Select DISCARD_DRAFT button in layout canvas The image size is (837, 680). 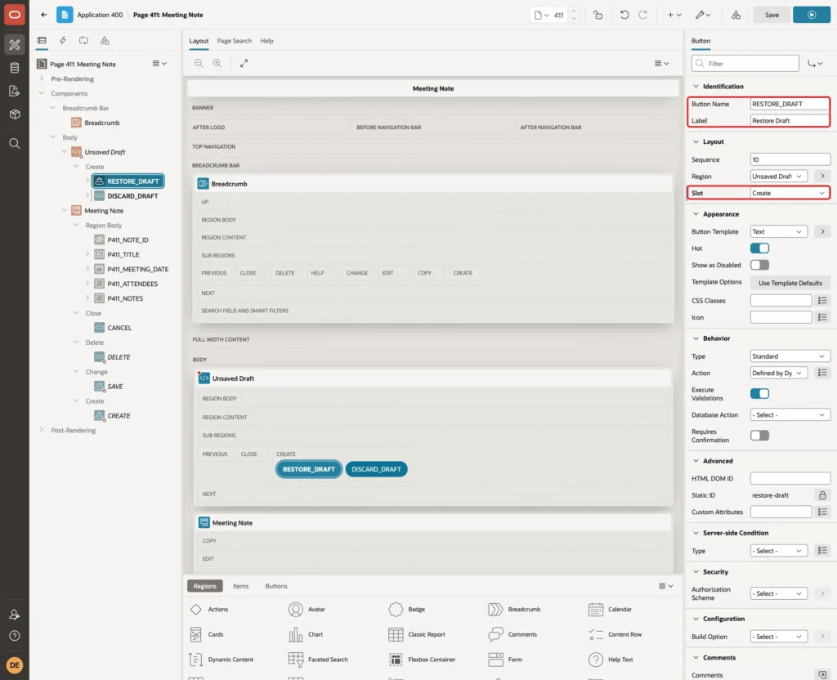376,469
